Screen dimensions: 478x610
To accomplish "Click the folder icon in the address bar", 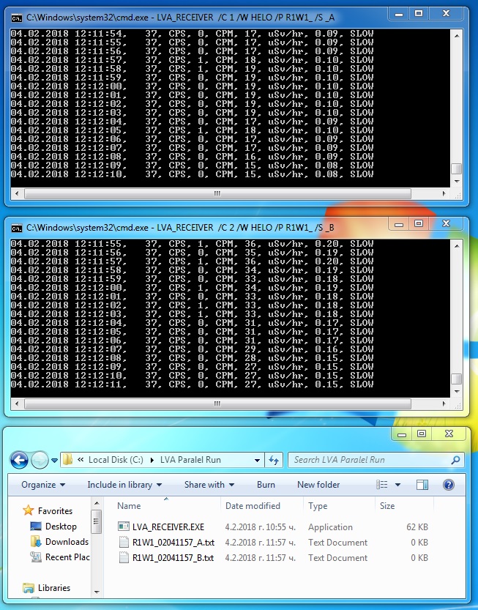I will point(67,459).
